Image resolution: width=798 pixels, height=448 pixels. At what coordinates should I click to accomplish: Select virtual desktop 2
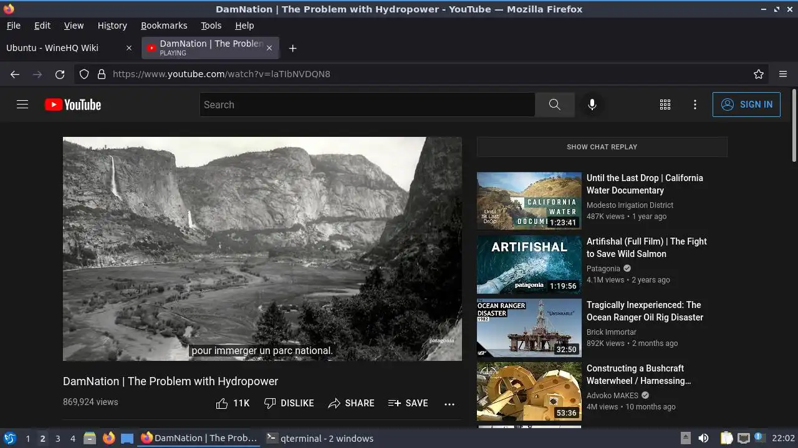42,438
